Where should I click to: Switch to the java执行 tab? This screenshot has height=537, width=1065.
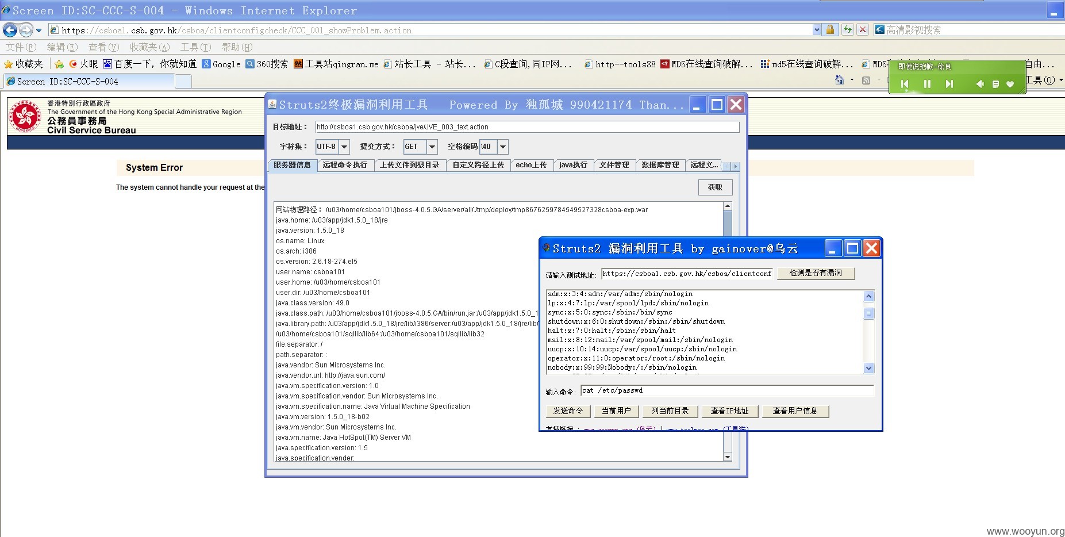coord(573,165)
